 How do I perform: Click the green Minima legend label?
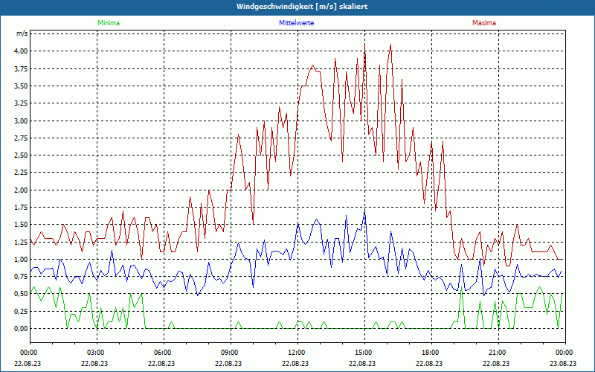pyautogui.click(x=109, y=23)
